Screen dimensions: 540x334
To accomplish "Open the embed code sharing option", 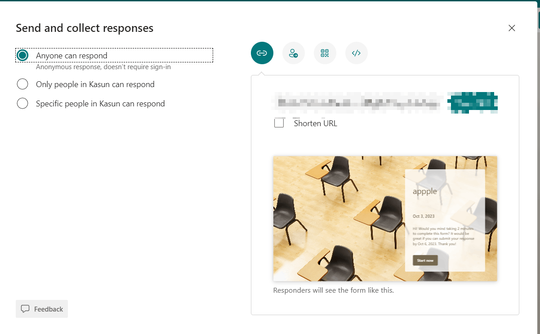I will coord(357,53).
